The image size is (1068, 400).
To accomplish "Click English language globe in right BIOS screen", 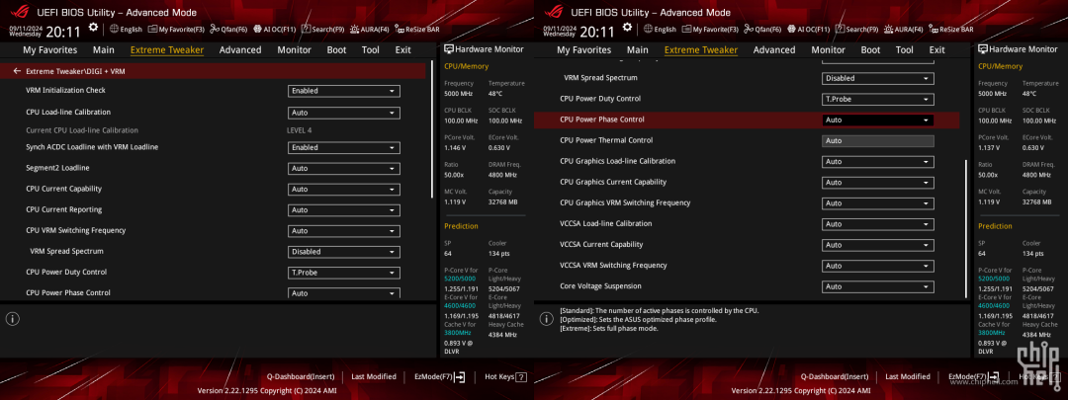I will [x=660, y=30].
